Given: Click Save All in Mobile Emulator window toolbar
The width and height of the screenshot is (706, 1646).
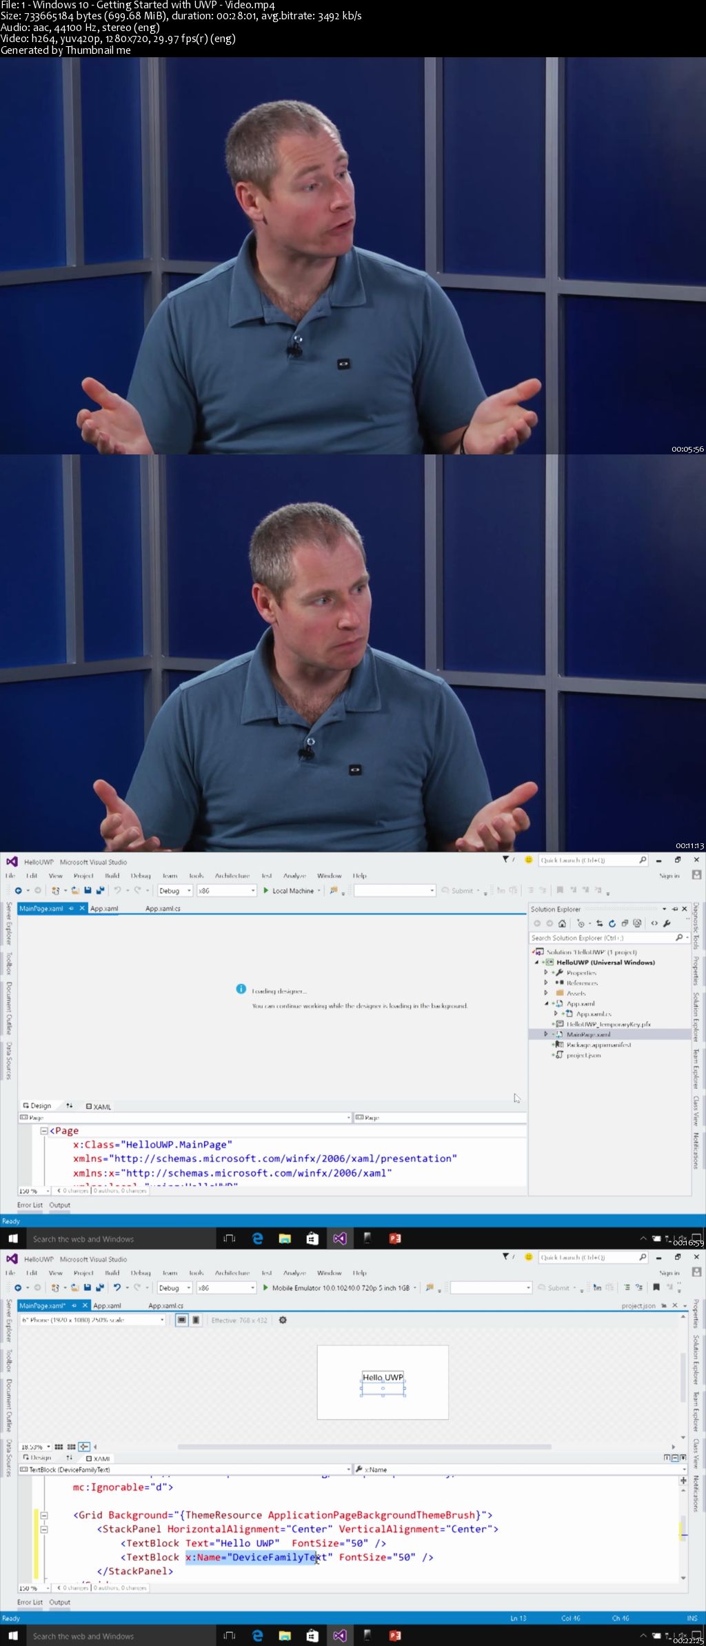Looking at the screenshot, I should pyautogui.click(x=101, y=1288).
